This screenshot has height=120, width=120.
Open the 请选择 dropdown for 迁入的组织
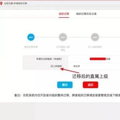click(94, 66)
